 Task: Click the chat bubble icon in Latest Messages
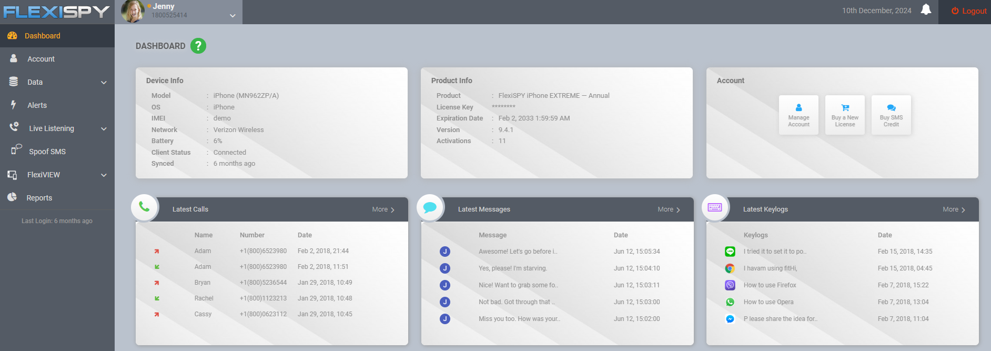(x=430, y=207)
